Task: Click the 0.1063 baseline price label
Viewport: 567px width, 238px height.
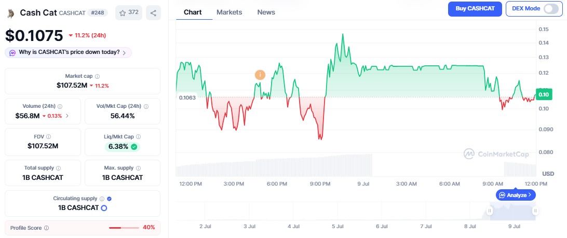Action: (x=187, y=97)
